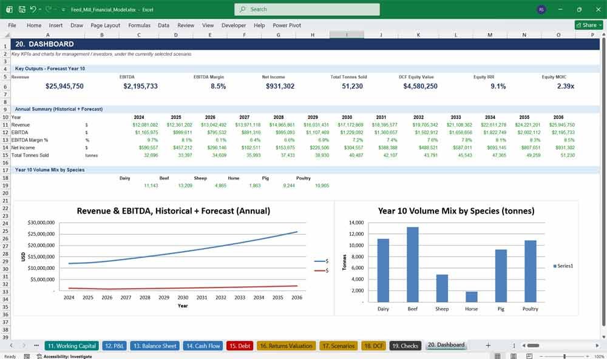Viewport: 607px width, 359px height.
Task: Select the 20. Dashboard sheet tab
Action: (x=446, y=345)
